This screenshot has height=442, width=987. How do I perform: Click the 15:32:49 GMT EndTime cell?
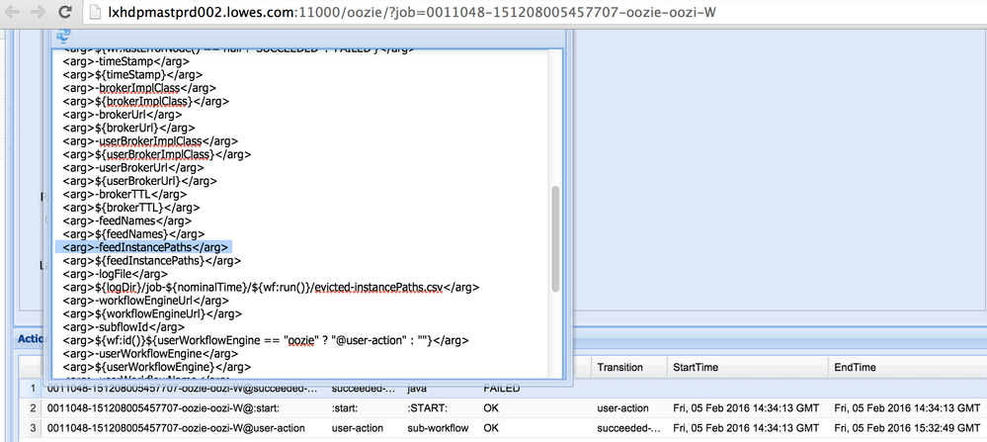click(907, 428)
